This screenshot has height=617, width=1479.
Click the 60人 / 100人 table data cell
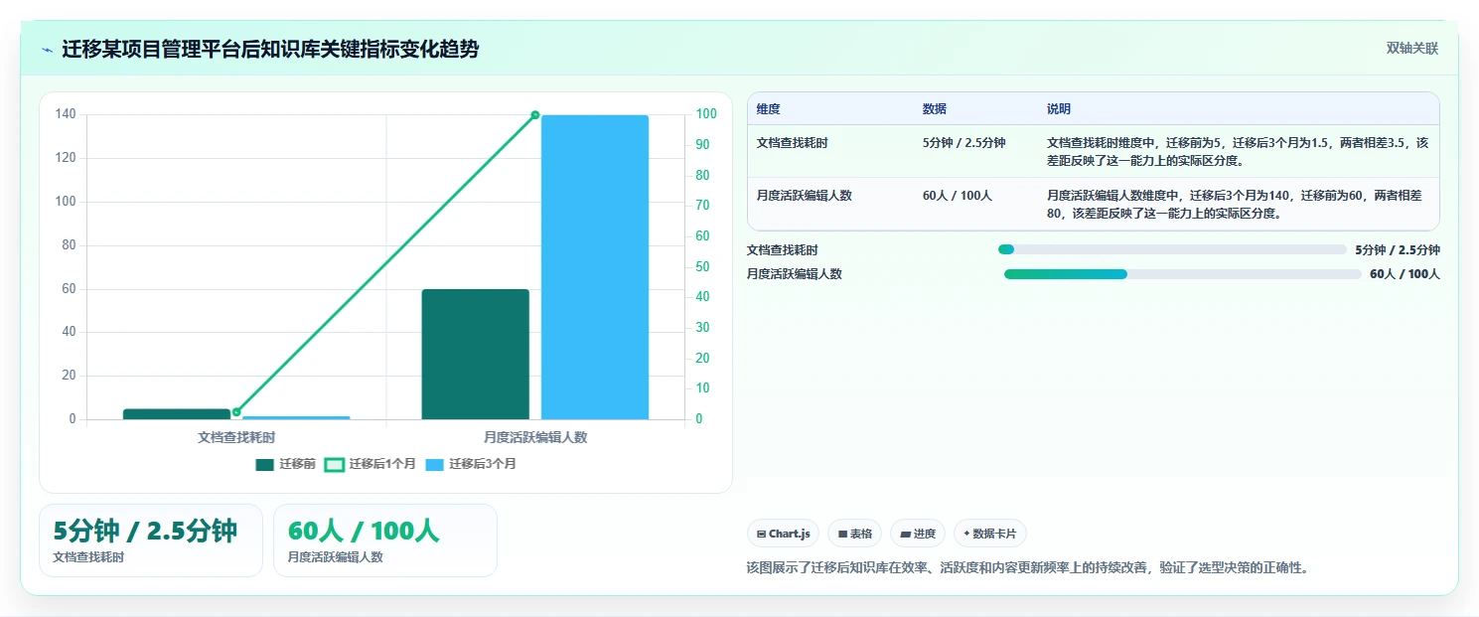958,196
